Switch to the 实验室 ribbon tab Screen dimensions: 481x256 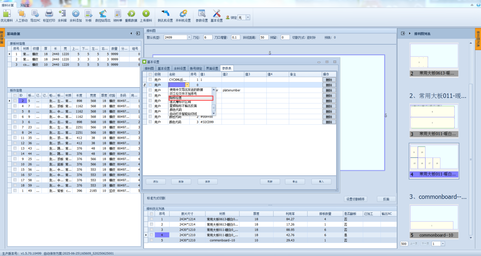click(25, 5)
